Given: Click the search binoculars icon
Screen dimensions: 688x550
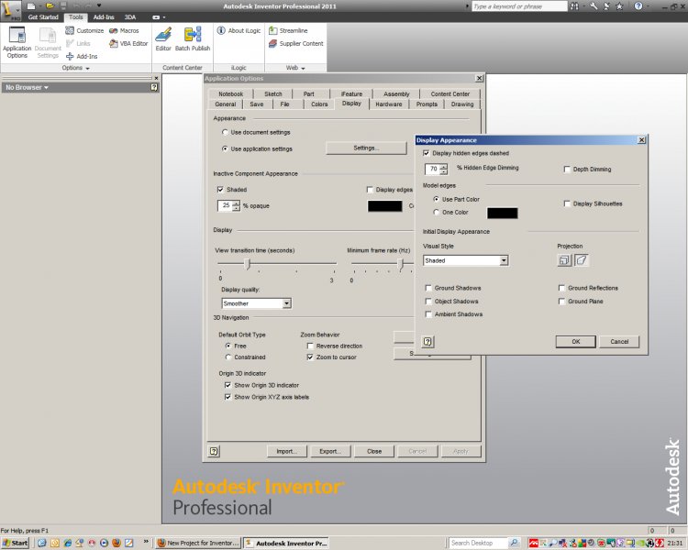Looking at the screenshot, I should 574,6.
